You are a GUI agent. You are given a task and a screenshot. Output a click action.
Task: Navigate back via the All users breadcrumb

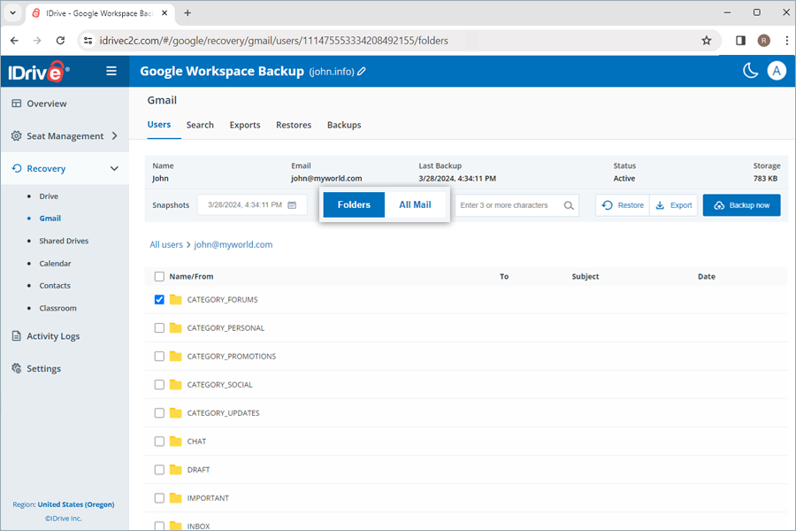pyautogui.click(x=166, y=244)
